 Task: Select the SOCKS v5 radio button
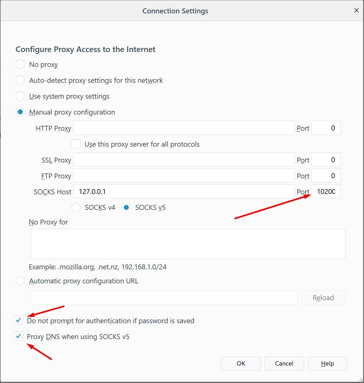coord(127,207)
